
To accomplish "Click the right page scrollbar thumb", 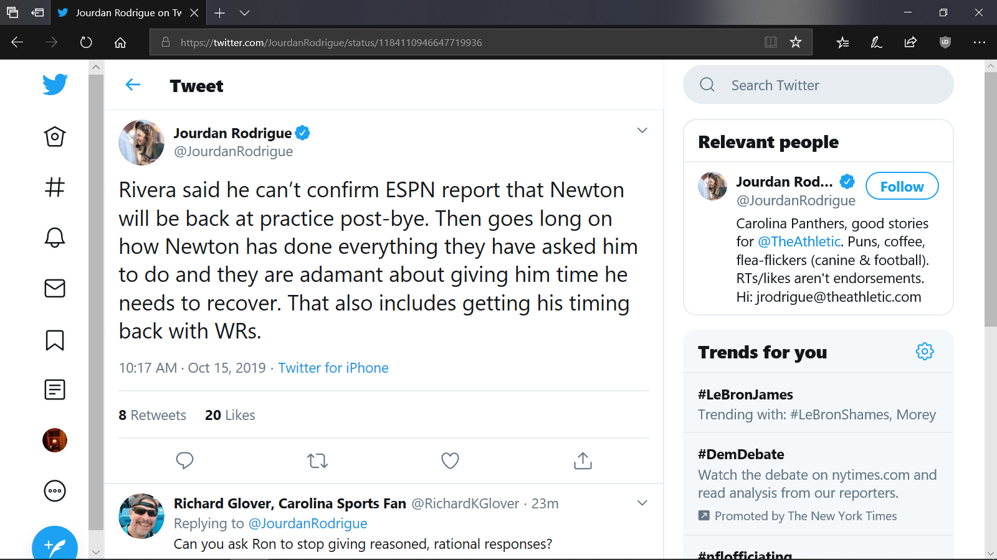I will click(x=990, y=199).
